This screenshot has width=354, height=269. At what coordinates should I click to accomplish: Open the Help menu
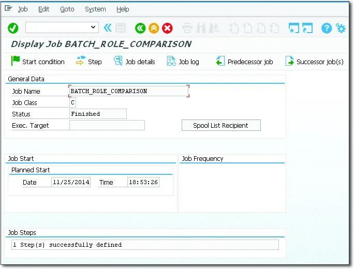click(x=123, y=9)
